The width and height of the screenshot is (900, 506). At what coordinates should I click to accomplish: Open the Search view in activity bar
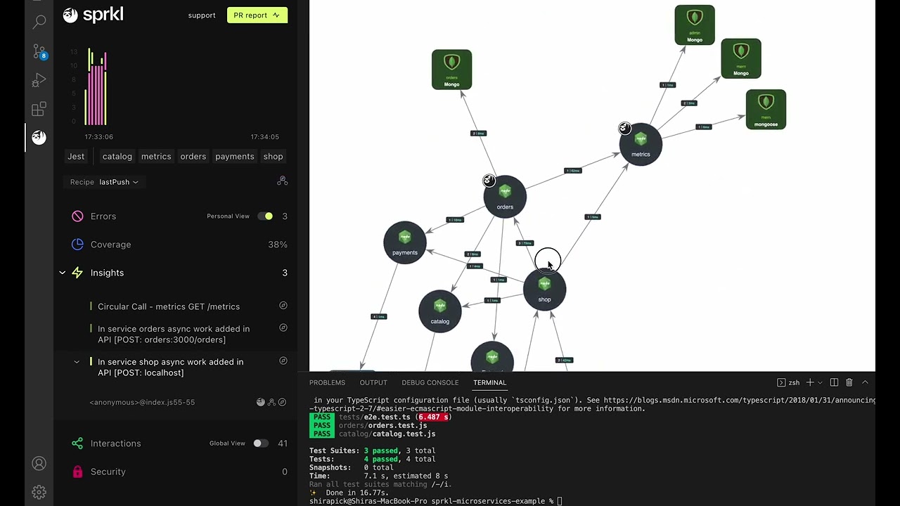tap(39, 22)
